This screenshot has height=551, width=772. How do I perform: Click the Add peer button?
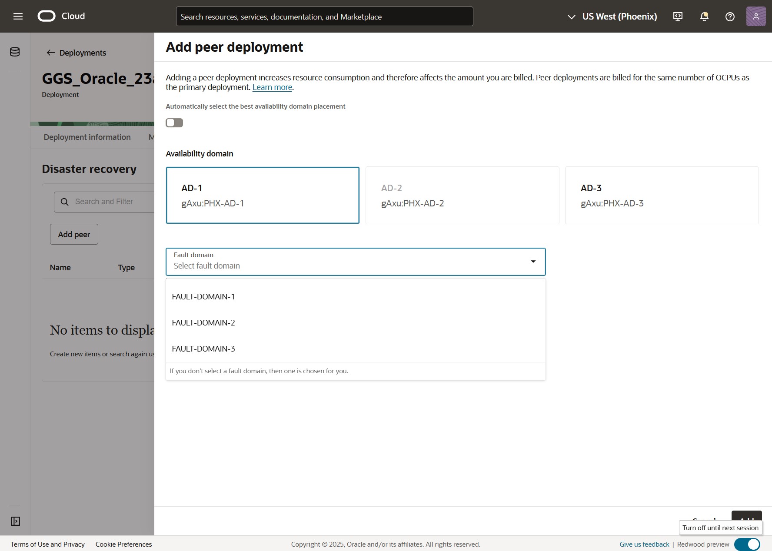73,234
